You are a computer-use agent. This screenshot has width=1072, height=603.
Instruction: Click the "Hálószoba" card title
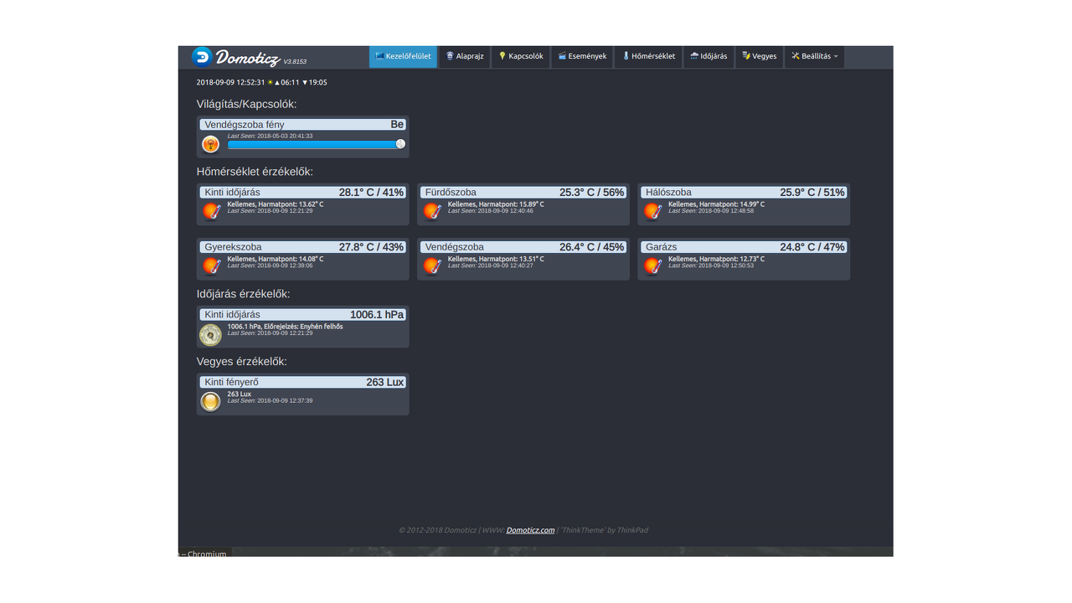pos(668,193)
